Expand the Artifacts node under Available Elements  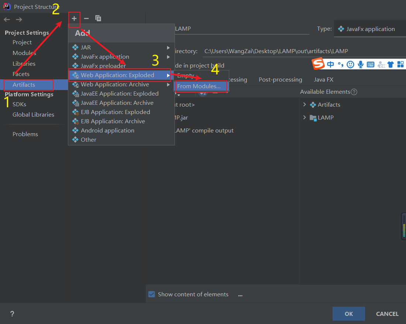click(305, 104)
